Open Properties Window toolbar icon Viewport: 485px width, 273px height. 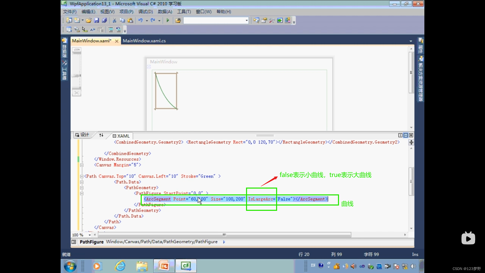coord(264,20)
